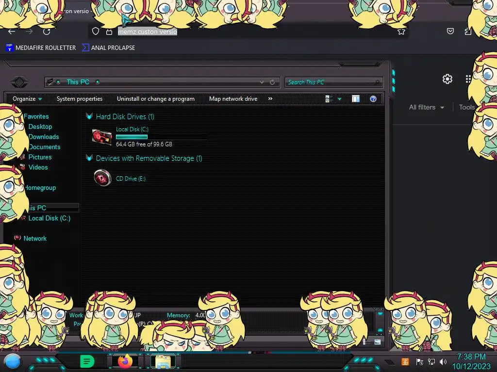View site info via the lock icon

tap(109, 31)
